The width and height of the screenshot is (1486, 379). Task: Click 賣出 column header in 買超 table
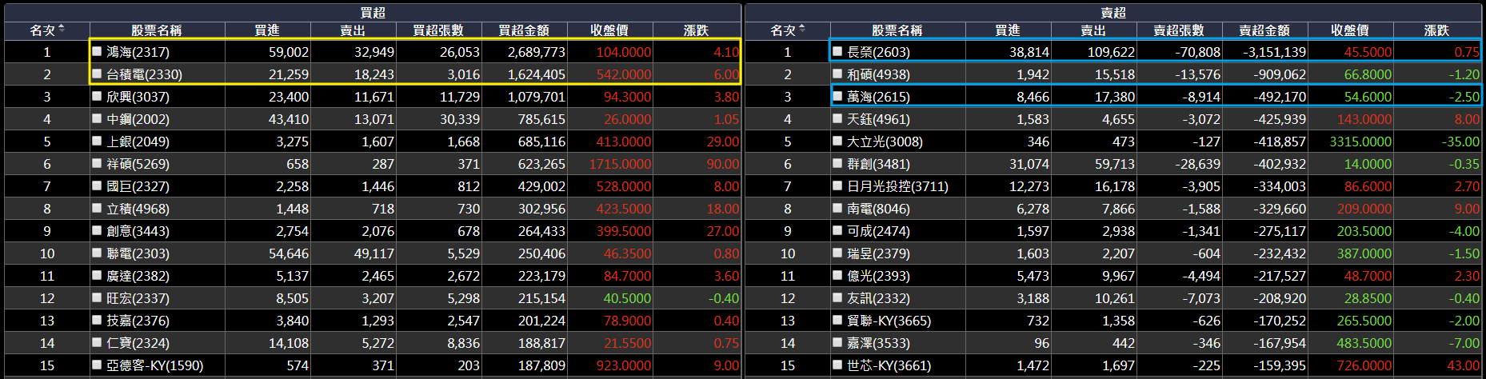(353, 30)
